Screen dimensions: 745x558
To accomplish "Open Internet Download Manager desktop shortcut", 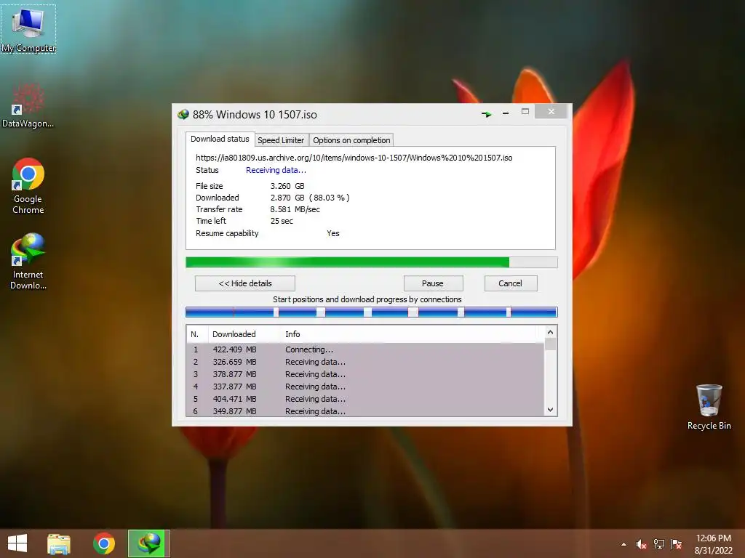I will (28, 261).
